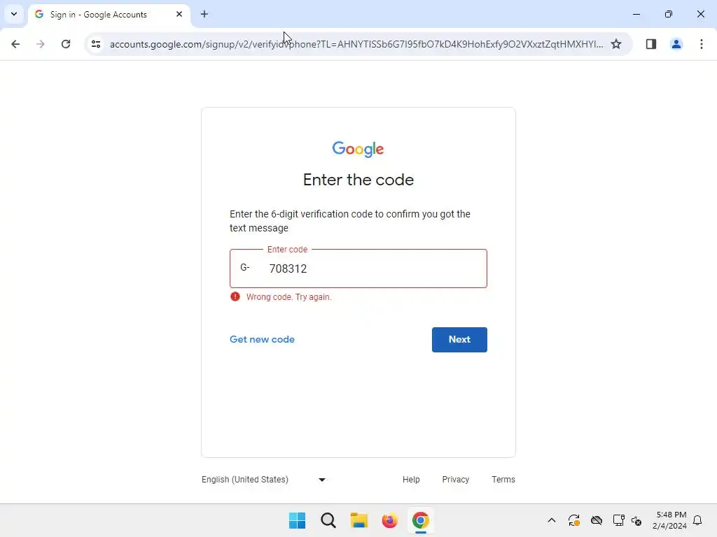
Task: Show hidden tray icons chevron
Action: pos(552,520)
